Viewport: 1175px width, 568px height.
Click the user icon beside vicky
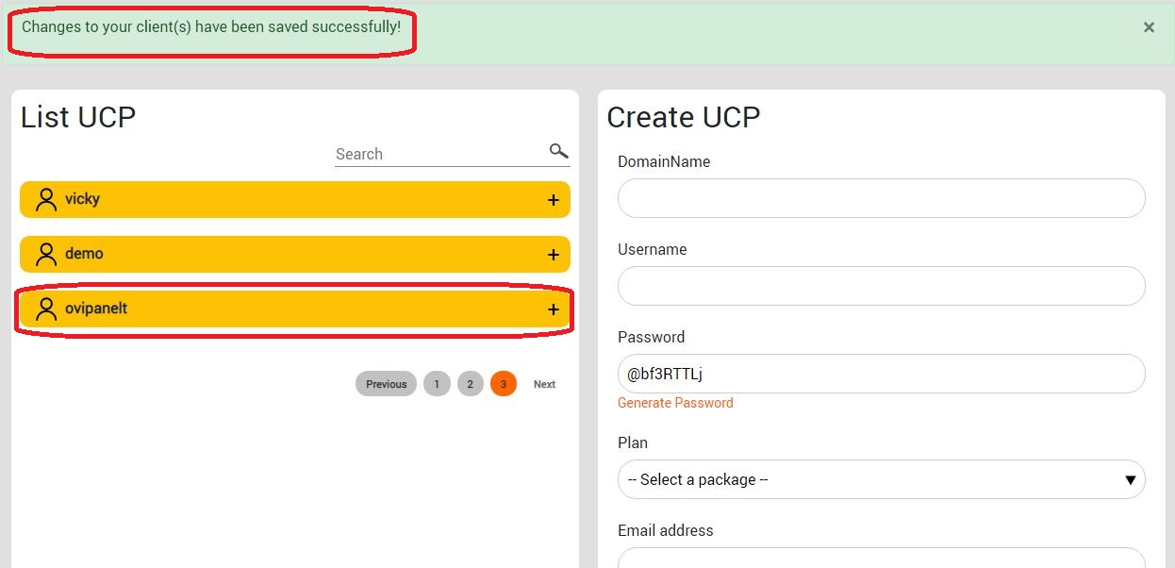(x=46, y=200)
